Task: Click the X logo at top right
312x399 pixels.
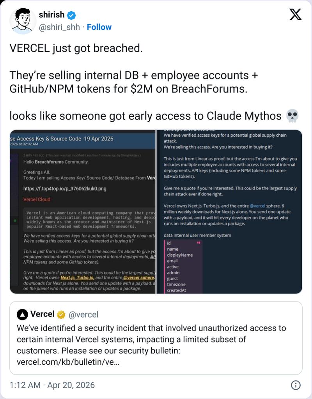Action: click(295, 14)
